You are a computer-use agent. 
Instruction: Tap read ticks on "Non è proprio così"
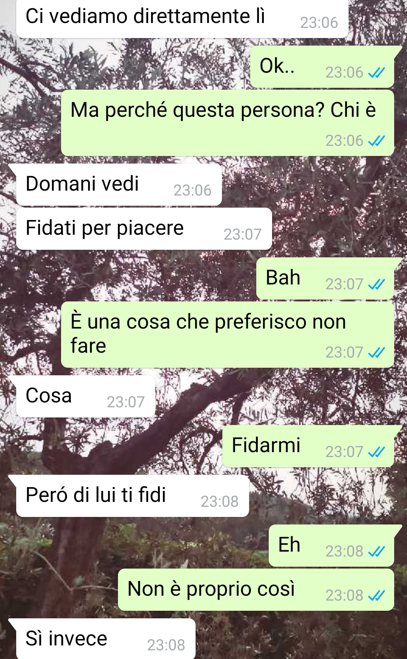click(376, 596)
